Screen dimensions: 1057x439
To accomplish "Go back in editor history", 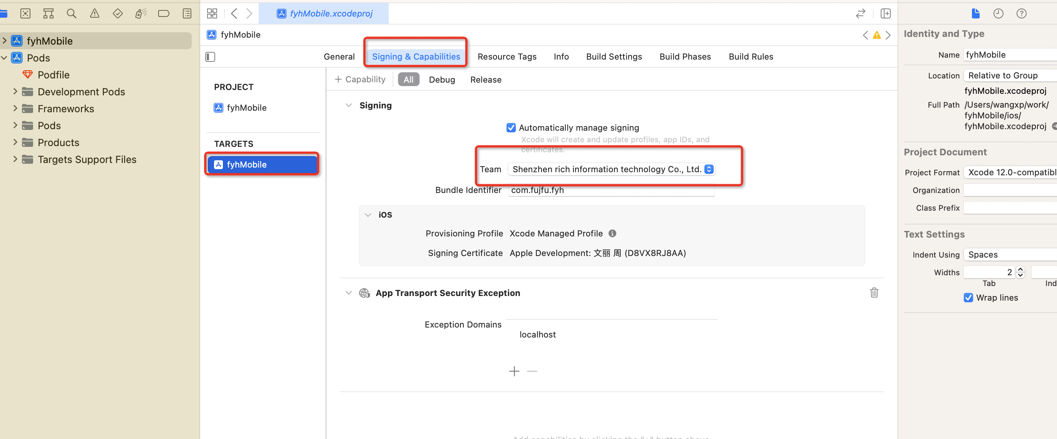I will click(234, 13).
